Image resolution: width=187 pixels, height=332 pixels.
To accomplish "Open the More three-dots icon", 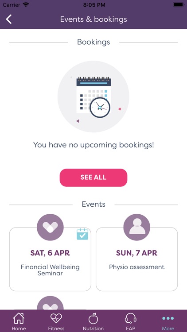I will 168,318.
